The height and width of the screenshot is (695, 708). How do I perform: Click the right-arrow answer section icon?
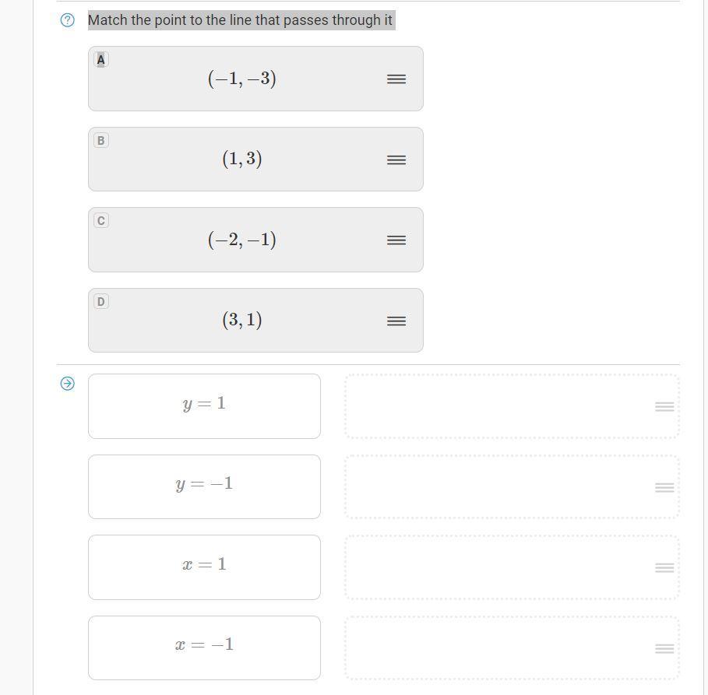(68, 384)
